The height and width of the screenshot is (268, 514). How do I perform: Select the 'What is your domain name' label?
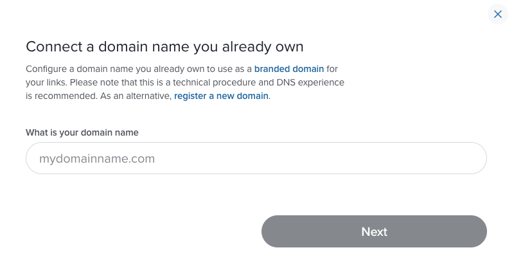coord(82,132)
